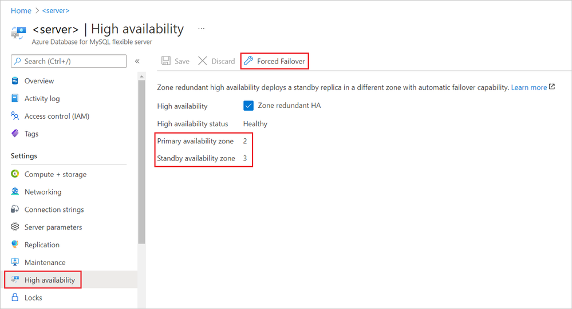Open the Learn more link
The image size is (572, 309).
[x=528, y=87]
